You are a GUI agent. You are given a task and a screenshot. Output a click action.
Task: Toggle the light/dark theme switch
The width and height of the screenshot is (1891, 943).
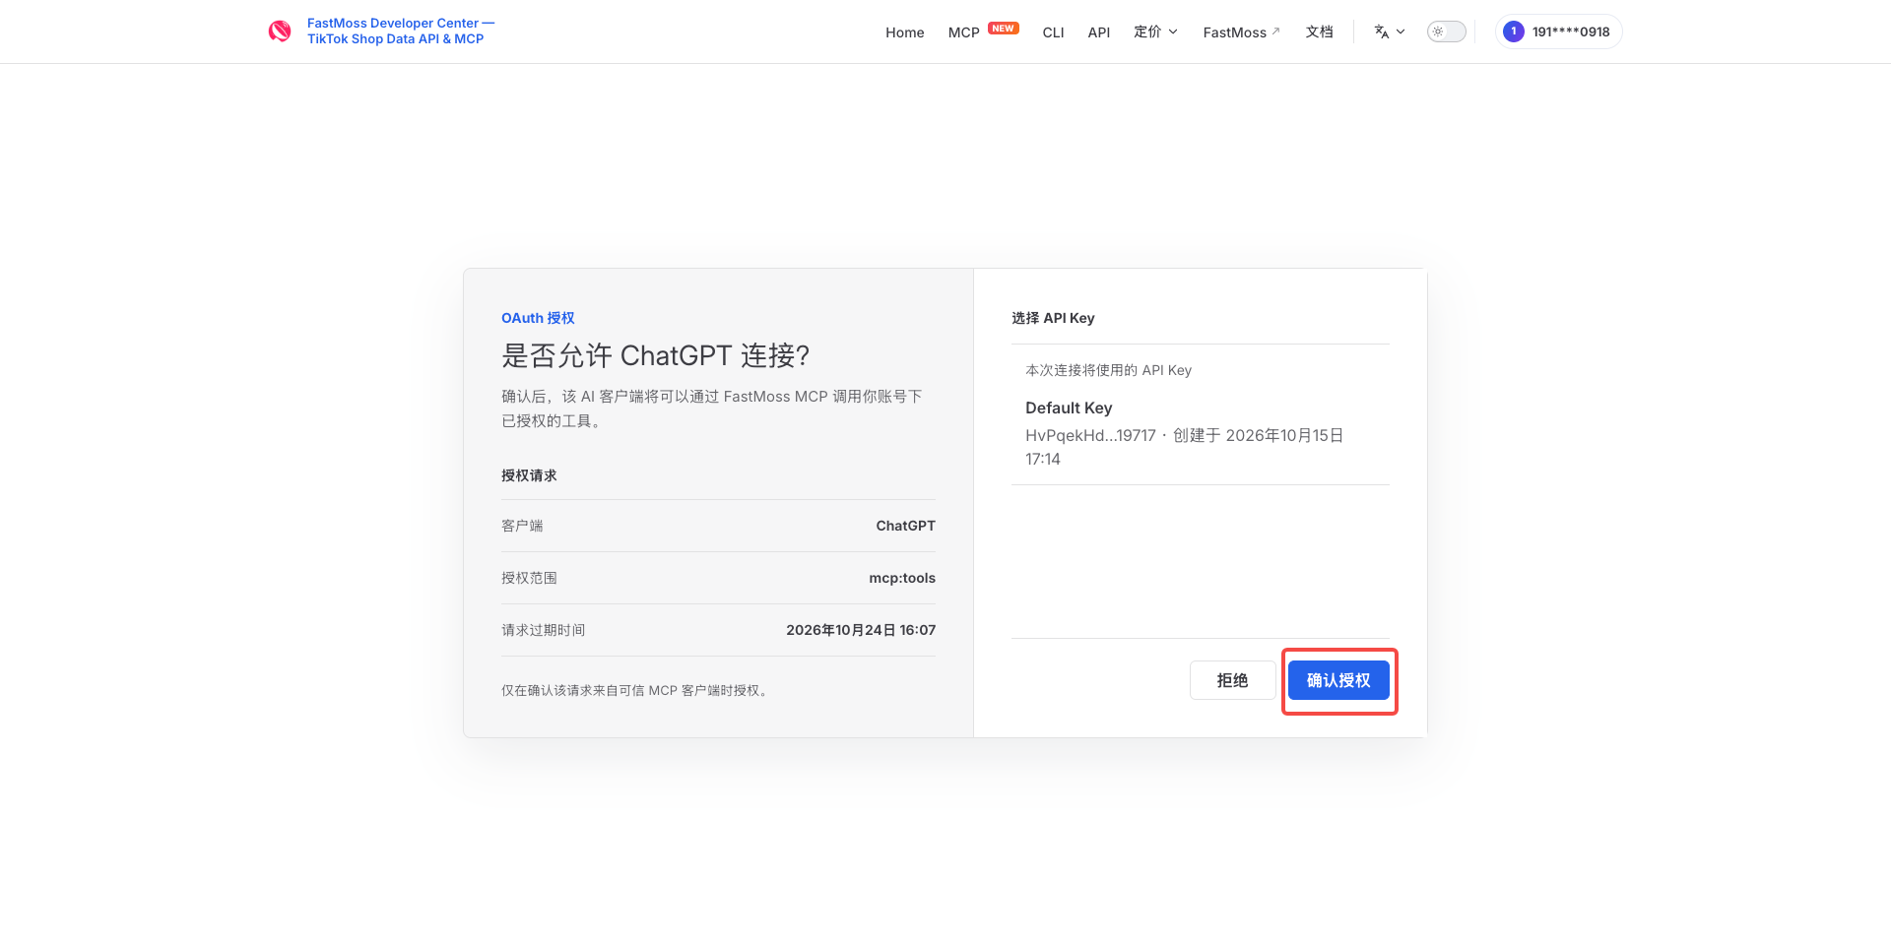(1446, 31)
